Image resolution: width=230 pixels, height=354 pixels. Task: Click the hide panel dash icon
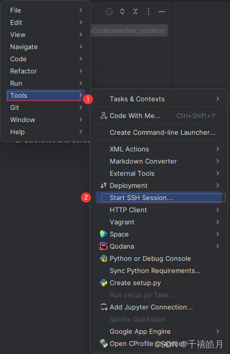(x=162, y=12)
